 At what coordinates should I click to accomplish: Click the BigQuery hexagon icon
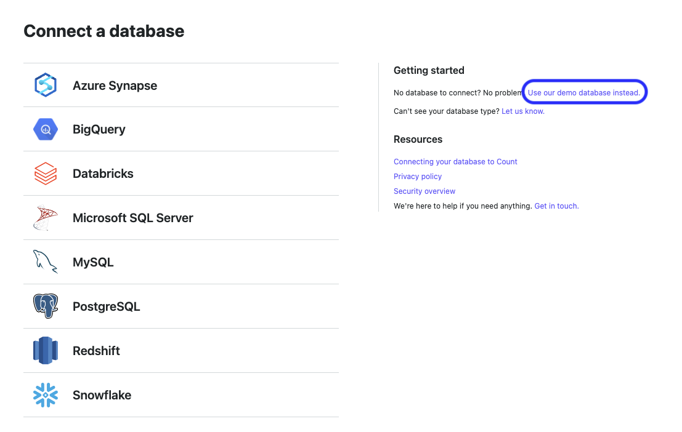click(x=45, y=129)
